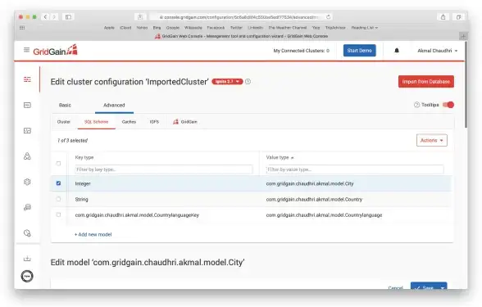The height and width of the screenshot is (307, 482).
Task: Check the CountrylanguageKey row checkbox
Action: [58, 214]
